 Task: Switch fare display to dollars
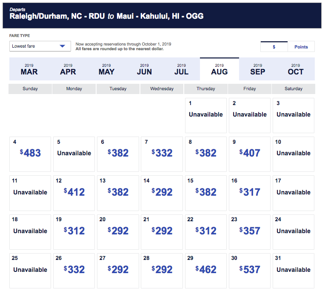(274, 47)
